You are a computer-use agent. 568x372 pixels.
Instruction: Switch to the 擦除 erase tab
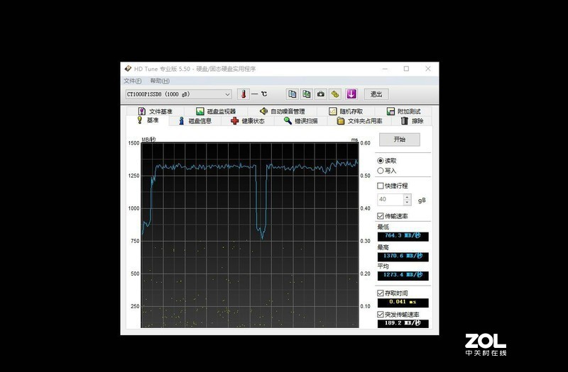[413, 121]
